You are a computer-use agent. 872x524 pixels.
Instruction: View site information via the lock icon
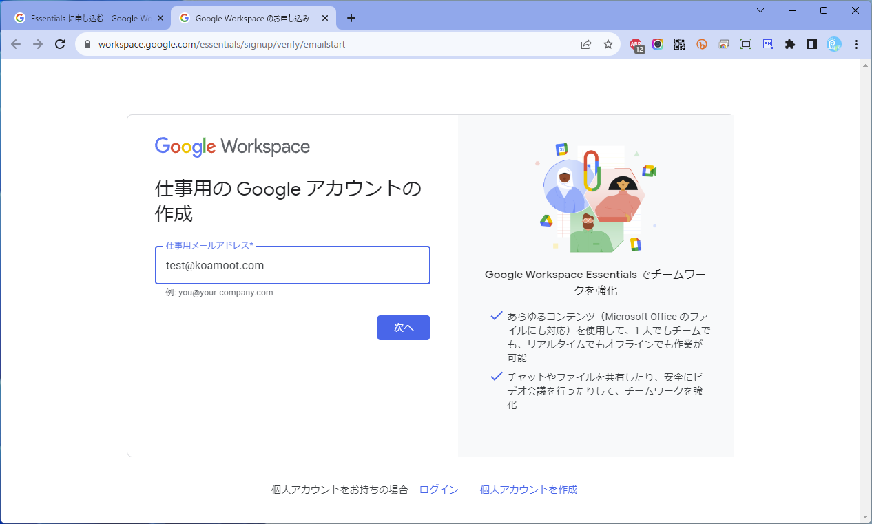87,43
